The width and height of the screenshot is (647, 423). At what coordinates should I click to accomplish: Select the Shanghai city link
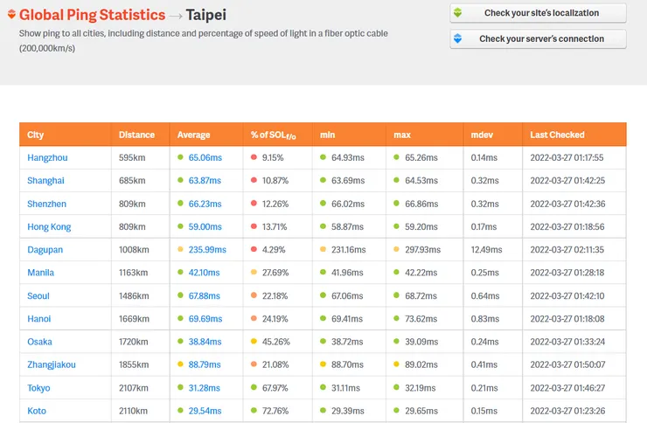pos(45,180)
